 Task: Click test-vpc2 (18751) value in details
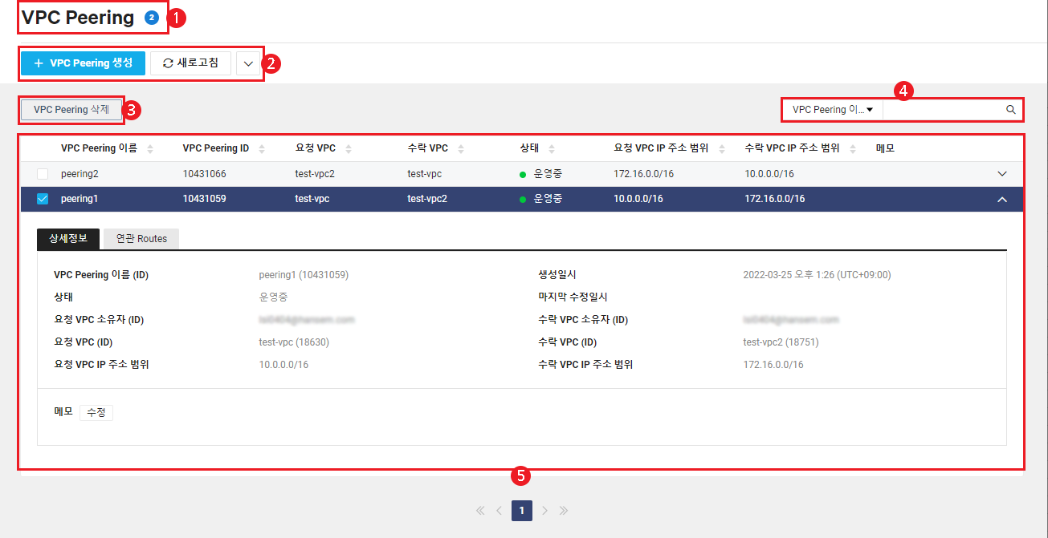pyautogui.click(x=781, y=342)
